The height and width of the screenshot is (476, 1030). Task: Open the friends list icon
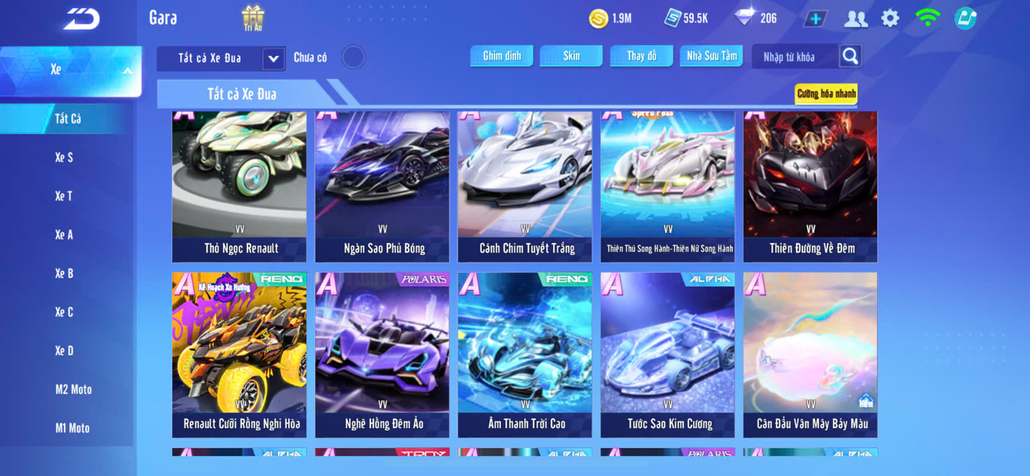click(x=856, y=19)
